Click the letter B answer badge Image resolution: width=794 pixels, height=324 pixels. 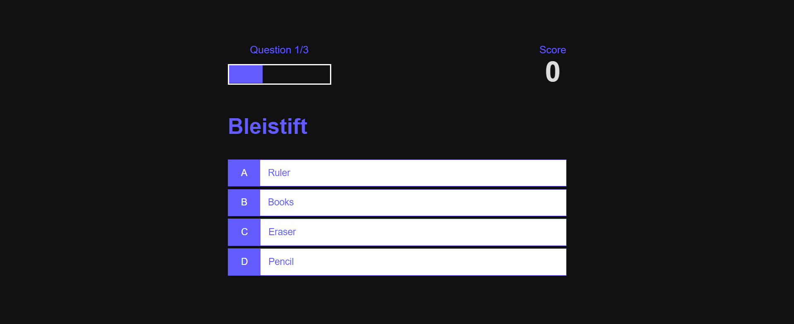coord(244,202)
